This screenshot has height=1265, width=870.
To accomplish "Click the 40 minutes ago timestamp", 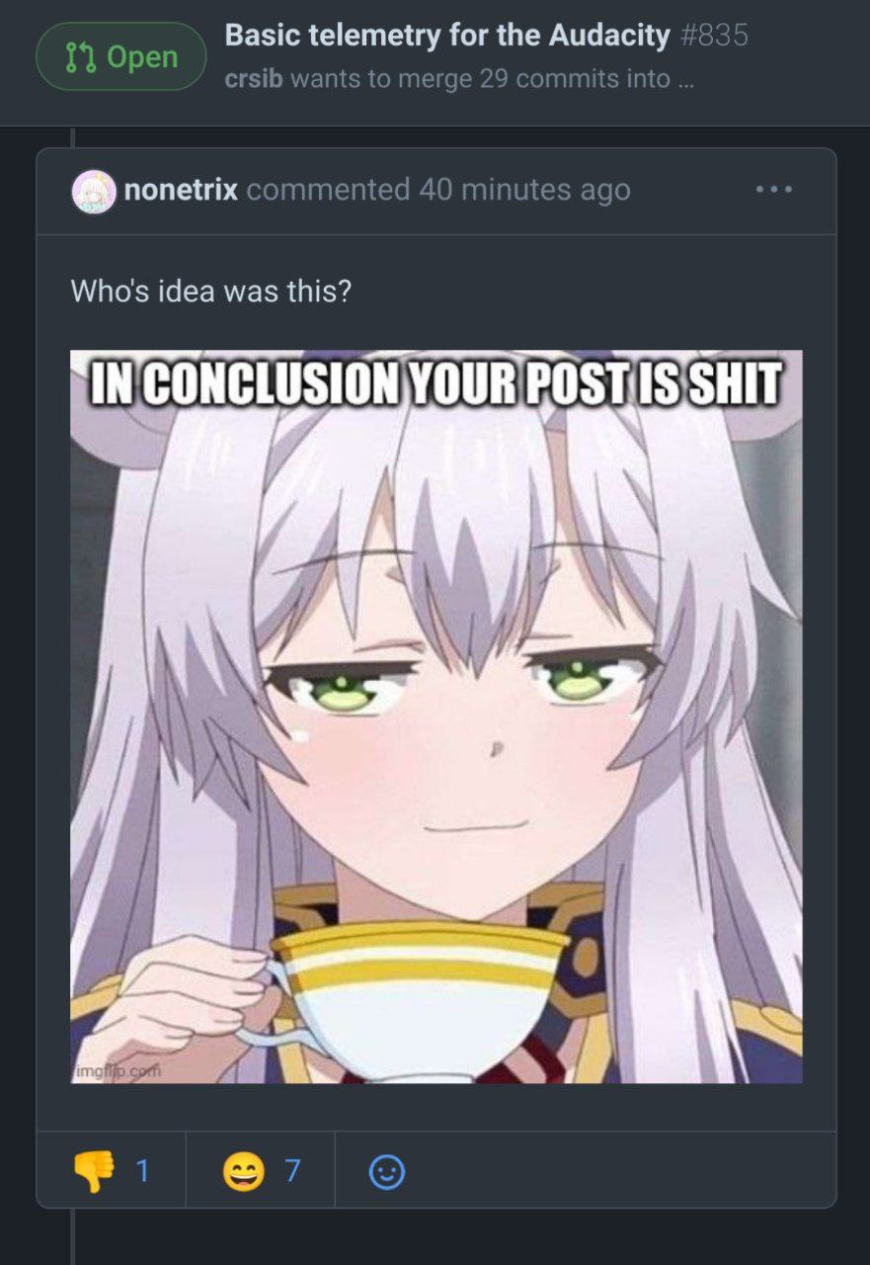I will pyautogui.click(x=524, y=190).
